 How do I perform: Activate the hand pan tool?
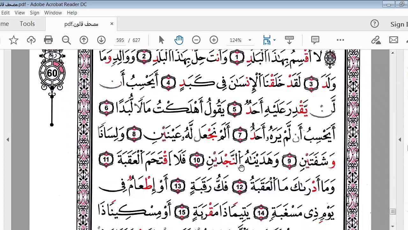click(179, 40)
